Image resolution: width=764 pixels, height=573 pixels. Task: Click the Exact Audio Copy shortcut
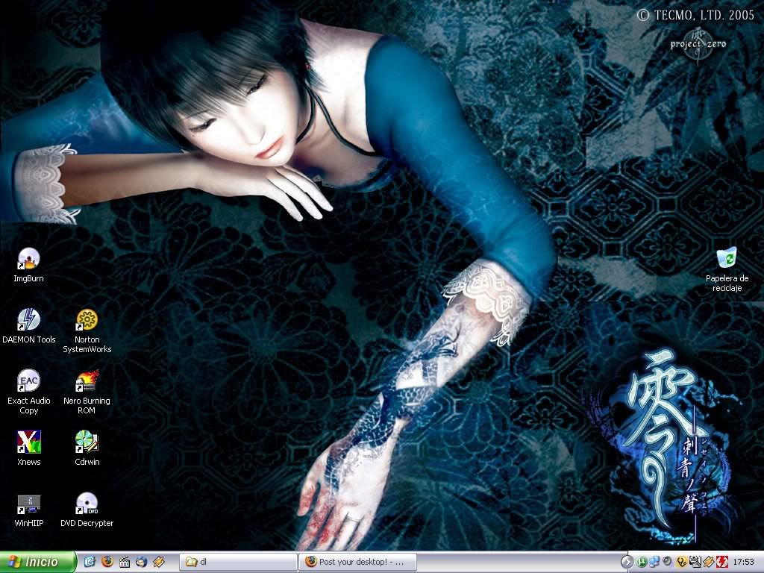pyautogui.click(x=29, y=392)
